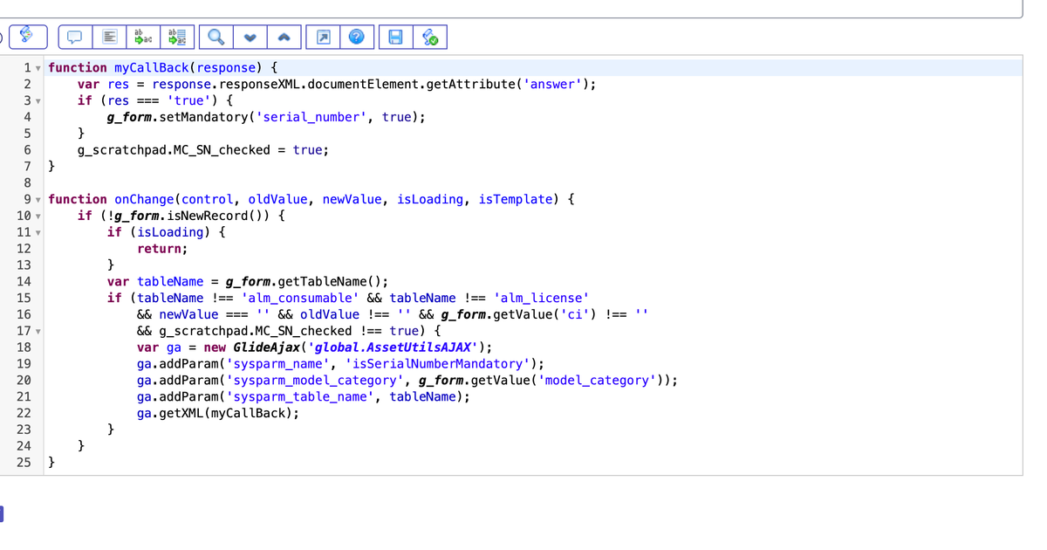1047x550 pixels.
Task: Click the format code icon
Action: (x=109, y=38)
